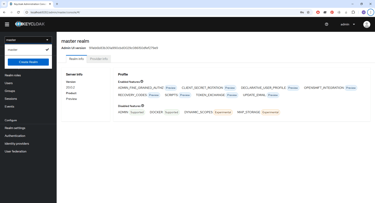
Task: Click help icon next to Enabled features
Action: [x=142, y=82]
